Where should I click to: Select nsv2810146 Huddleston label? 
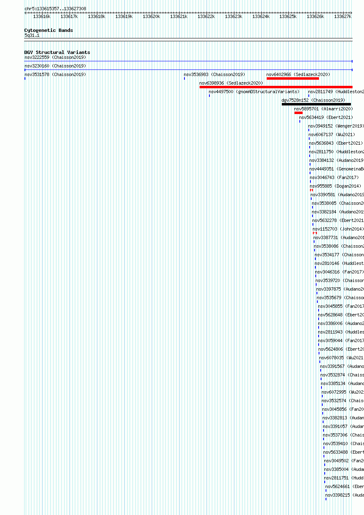339,263
